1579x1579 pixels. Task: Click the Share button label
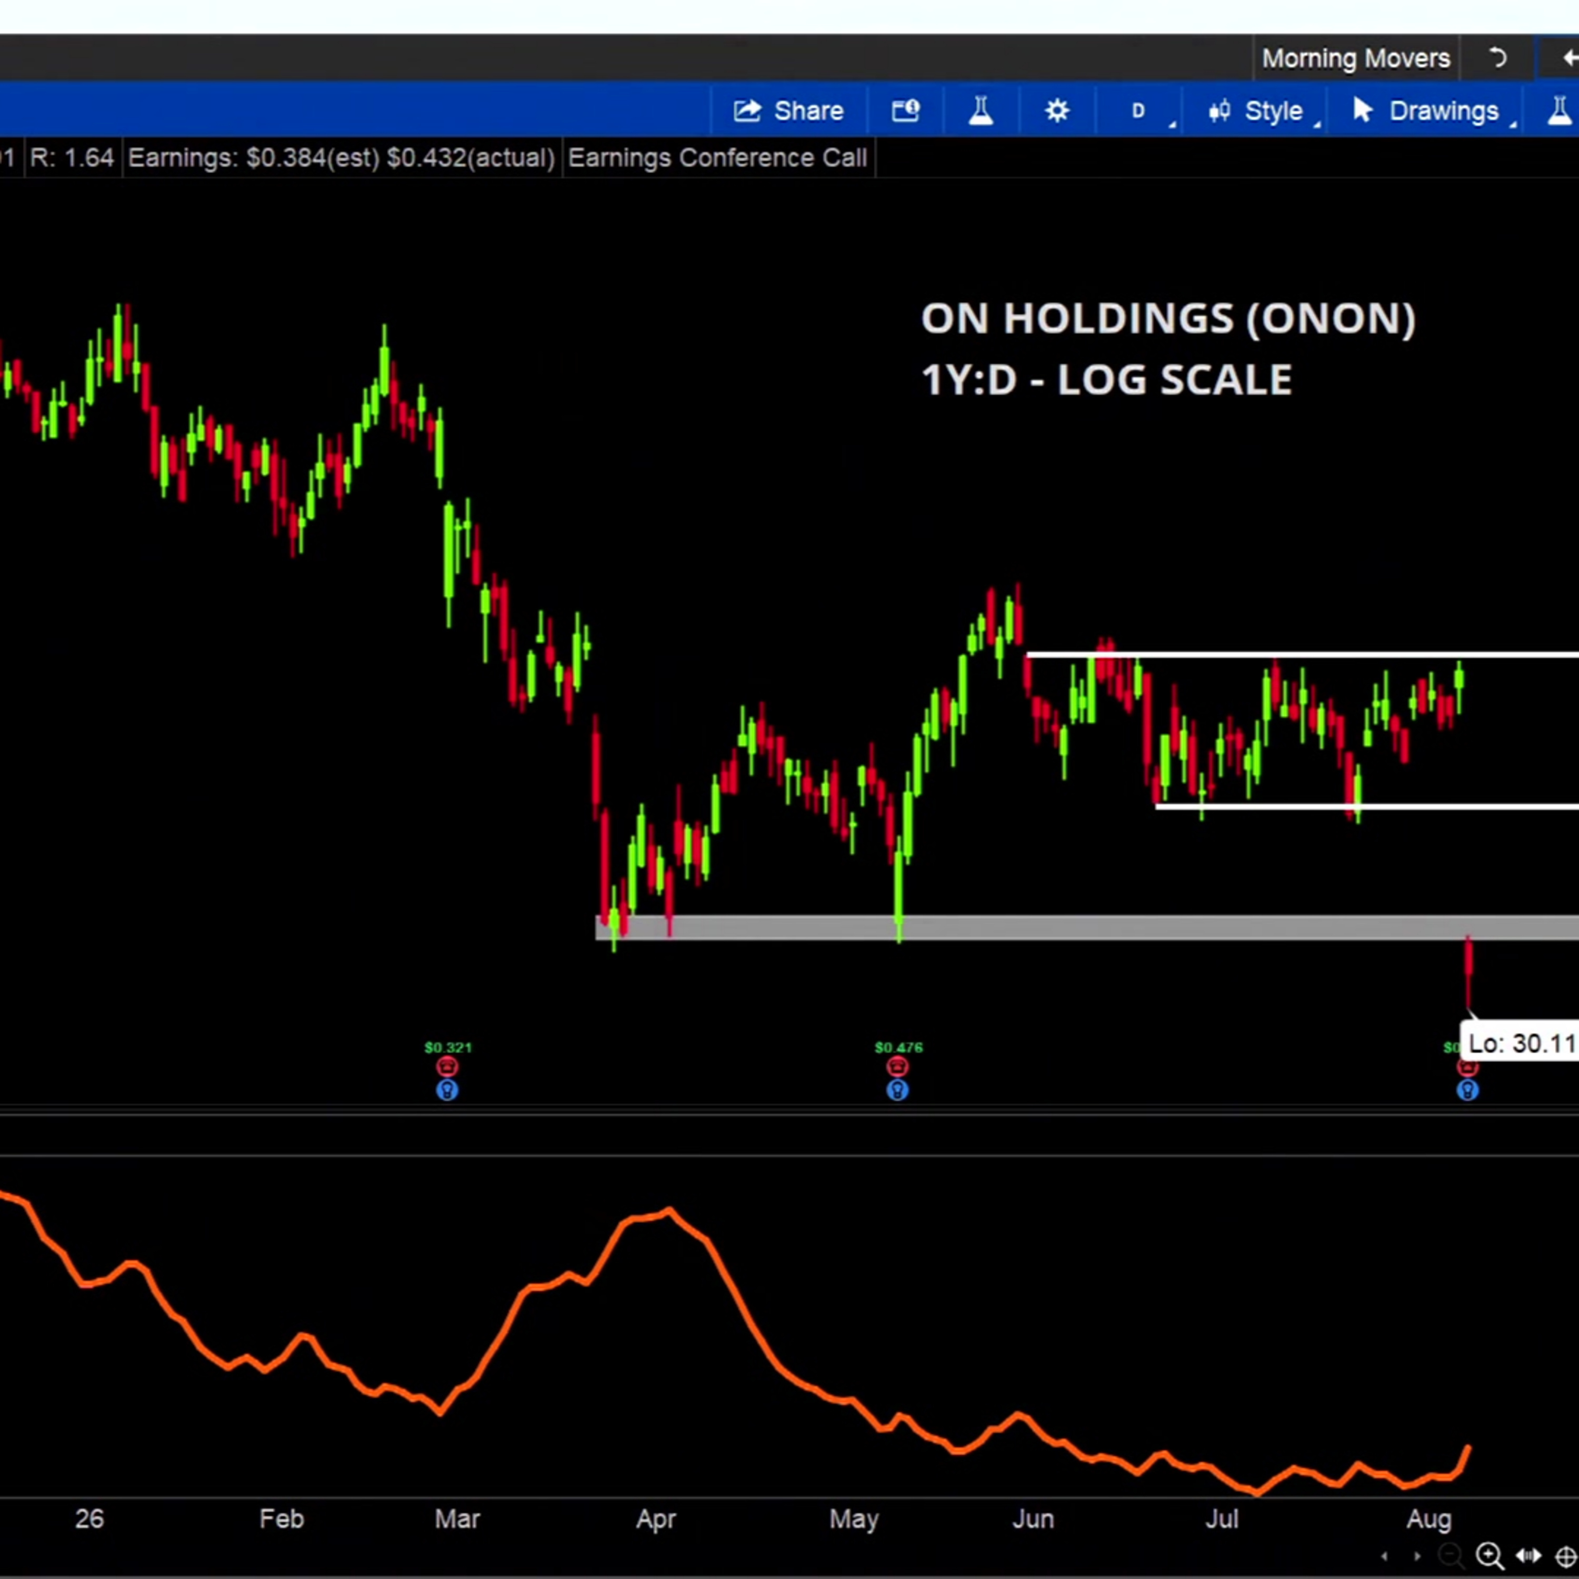tap(808, 111)
